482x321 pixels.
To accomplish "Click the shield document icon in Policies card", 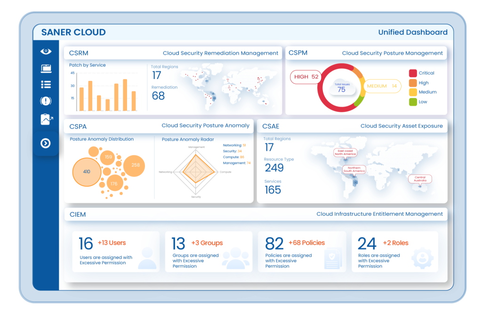I will [333, 258].
